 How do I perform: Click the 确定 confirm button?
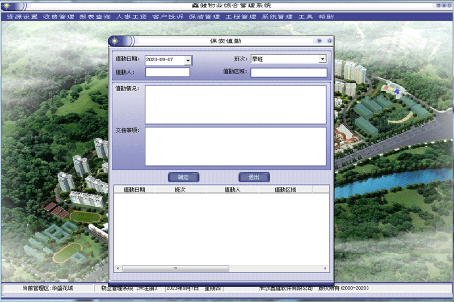click(183, 177)
